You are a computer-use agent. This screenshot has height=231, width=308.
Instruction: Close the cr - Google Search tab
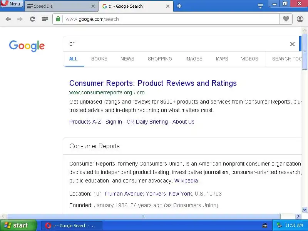168,6
